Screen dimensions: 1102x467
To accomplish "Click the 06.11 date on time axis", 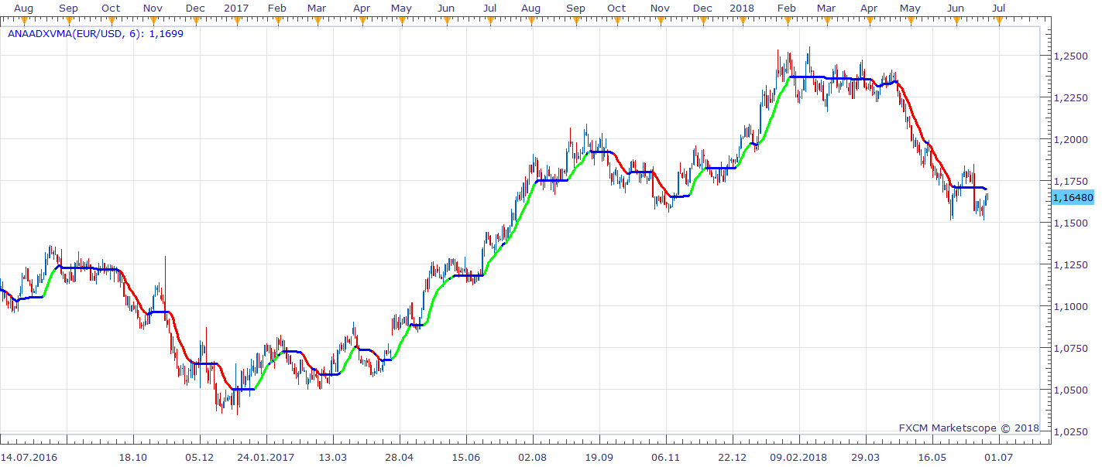I will tap(666, 458).
